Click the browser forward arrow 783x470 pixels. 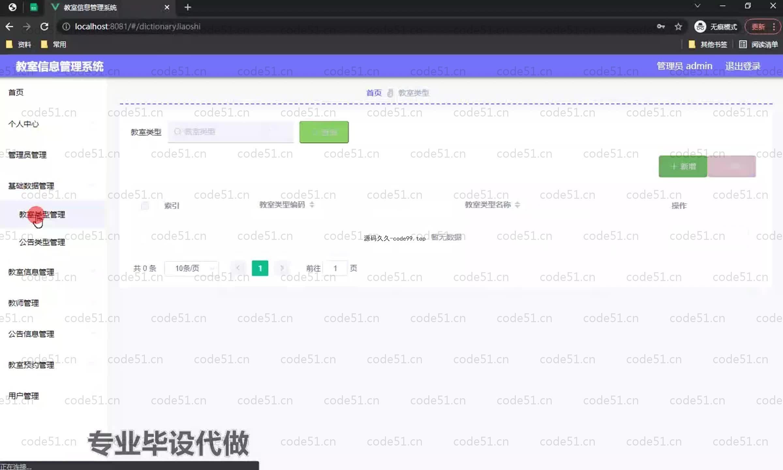click(27, 26)
